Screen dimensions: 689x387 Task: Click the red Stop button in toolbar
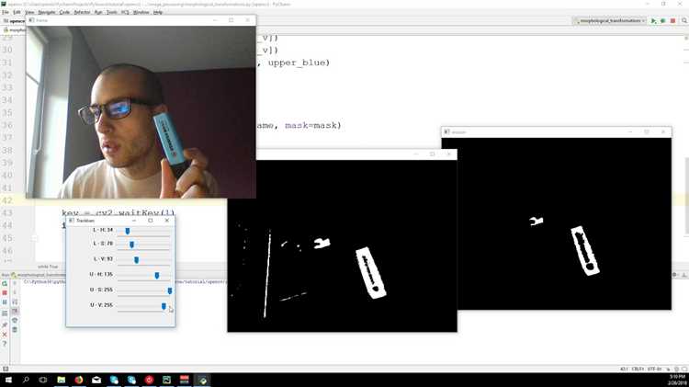pos(672,20)
